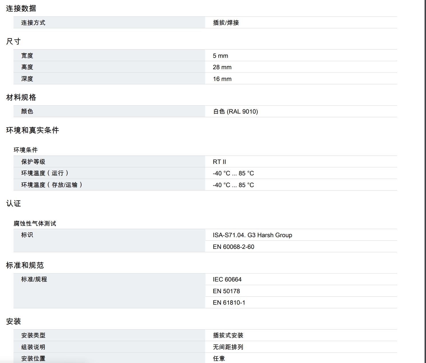Select the 白色 (RAL 9010) color value

(235, 112)
